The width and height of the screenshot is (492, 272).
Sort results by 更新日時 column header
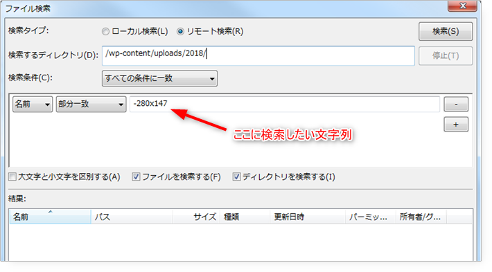(x=308, y=217)
